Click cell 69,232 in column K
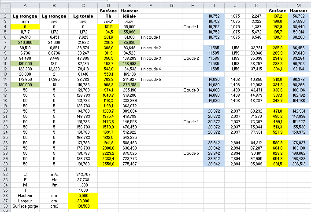Image resolution: width=311 pixels, height=212 pixels. 256,111
